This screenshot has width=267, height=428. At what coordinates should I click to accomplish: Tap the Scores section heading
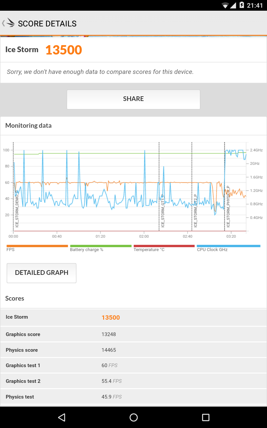[15, 299]
